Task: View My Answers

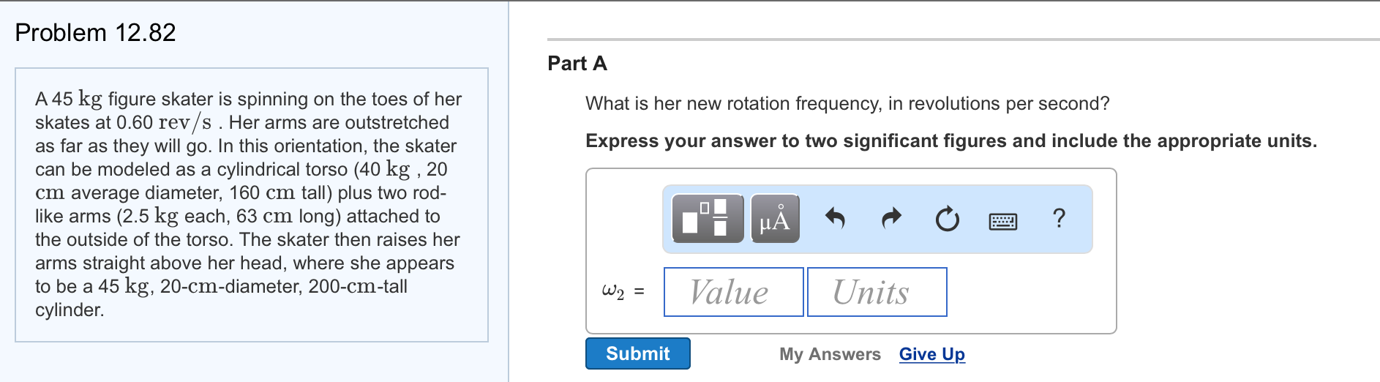Action: [830, 354]
